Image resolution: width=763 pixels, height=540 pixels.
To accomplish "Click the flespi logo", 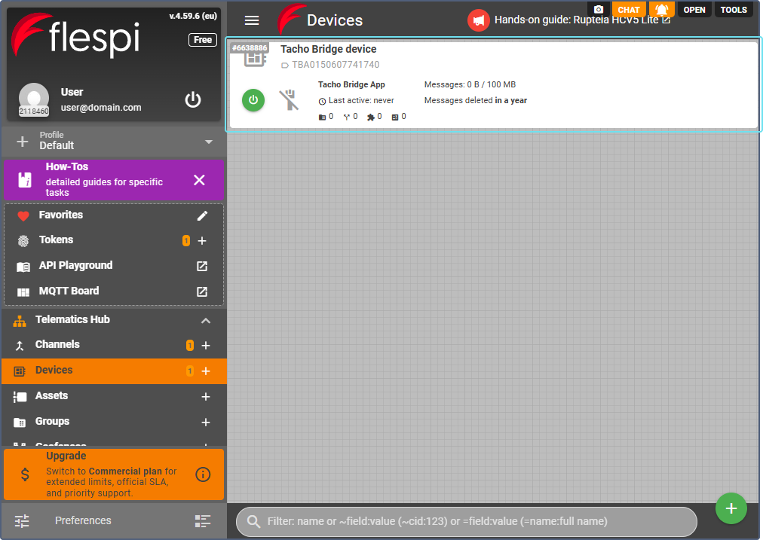I will pyautogui.click(x=75, y=35).
